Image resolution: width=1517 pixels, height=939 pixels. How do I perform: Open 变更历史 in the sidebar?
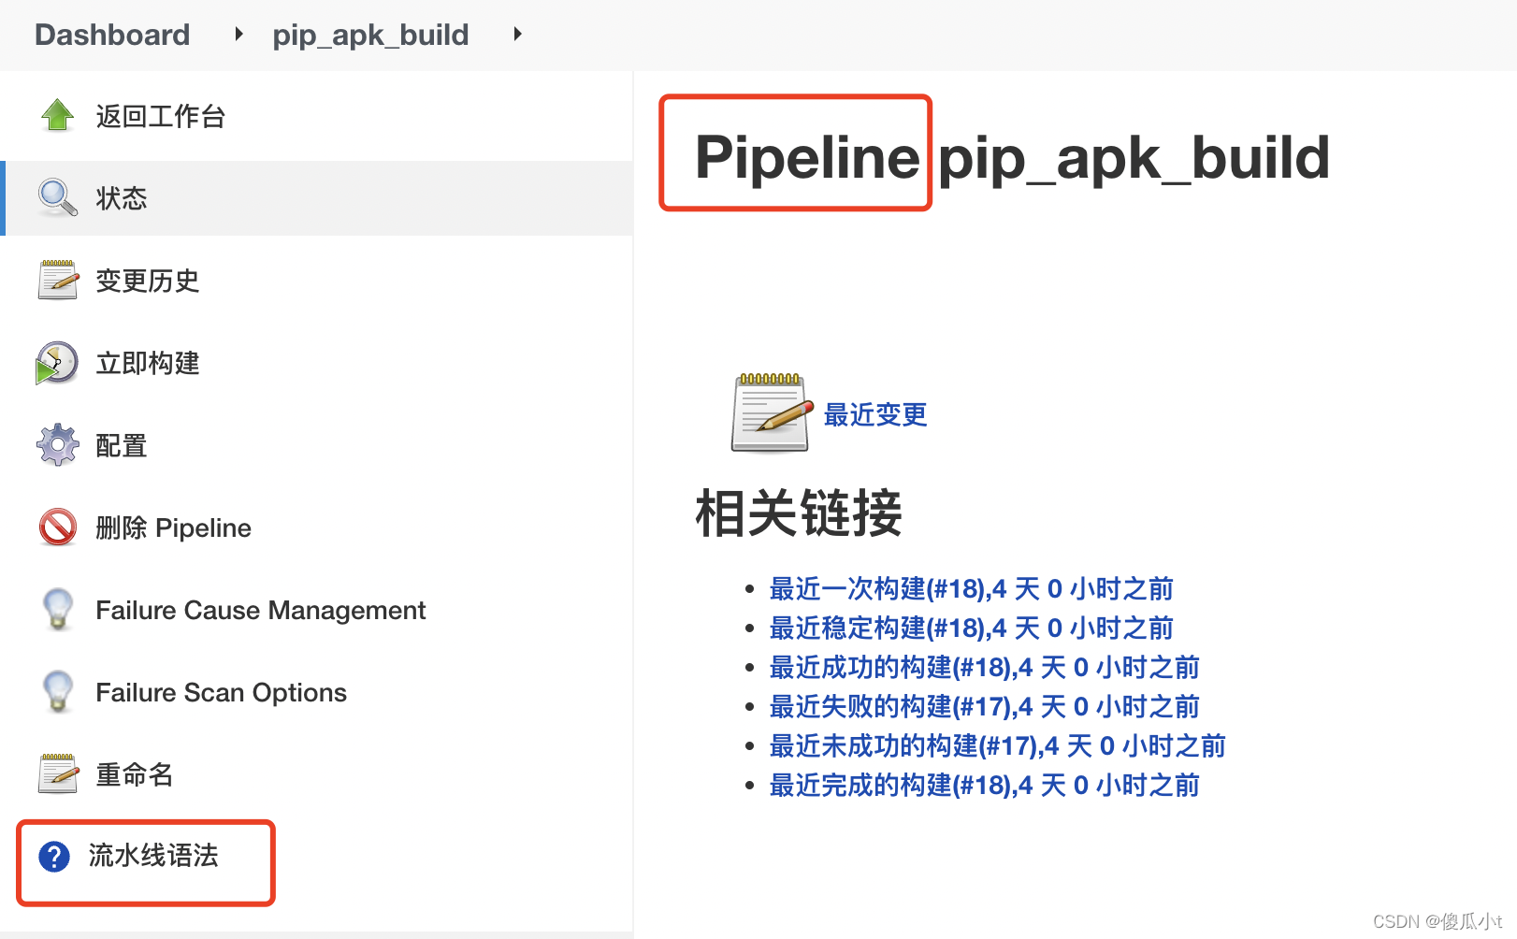[x=148, y=281]
